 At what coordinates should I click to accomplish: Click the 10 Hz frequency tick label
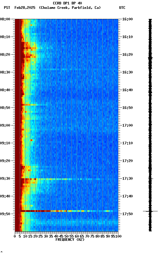[x=25, y=236]
